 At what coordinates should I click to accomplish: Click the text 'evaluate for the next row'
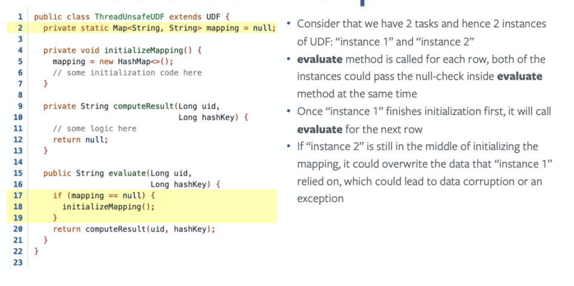[360, 129]
